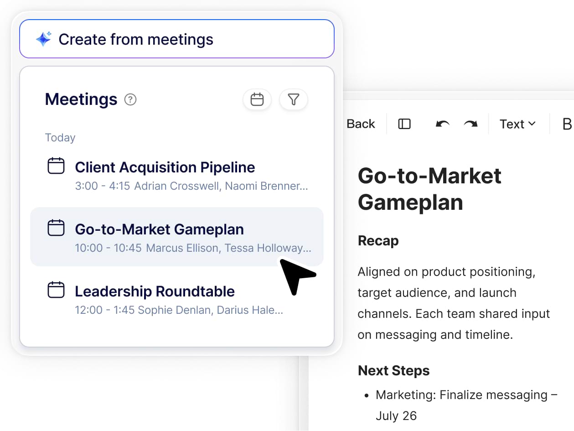The width and height of the screenshot is (574, 431).
Task: Place cursor in the Recap heading
Action: 378,241
